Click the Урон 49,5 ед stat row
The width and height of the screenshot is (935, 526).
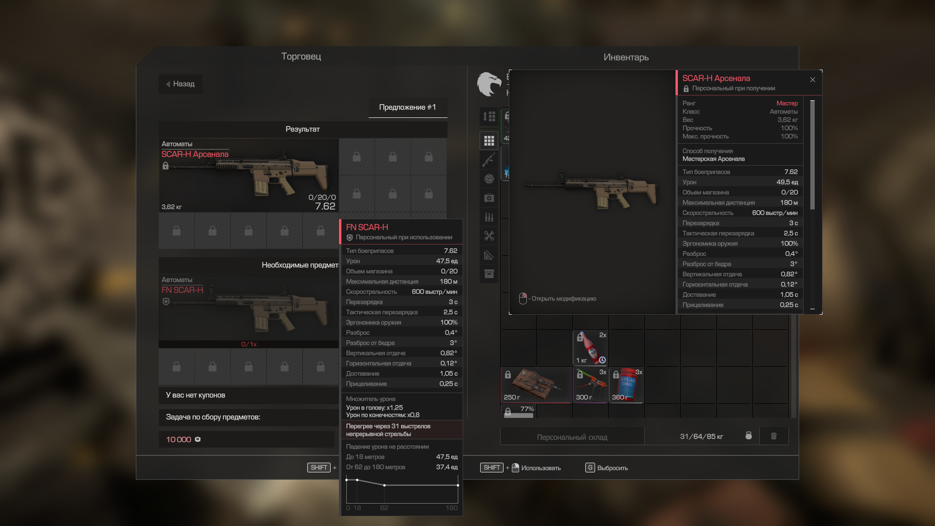coord(740,182)
